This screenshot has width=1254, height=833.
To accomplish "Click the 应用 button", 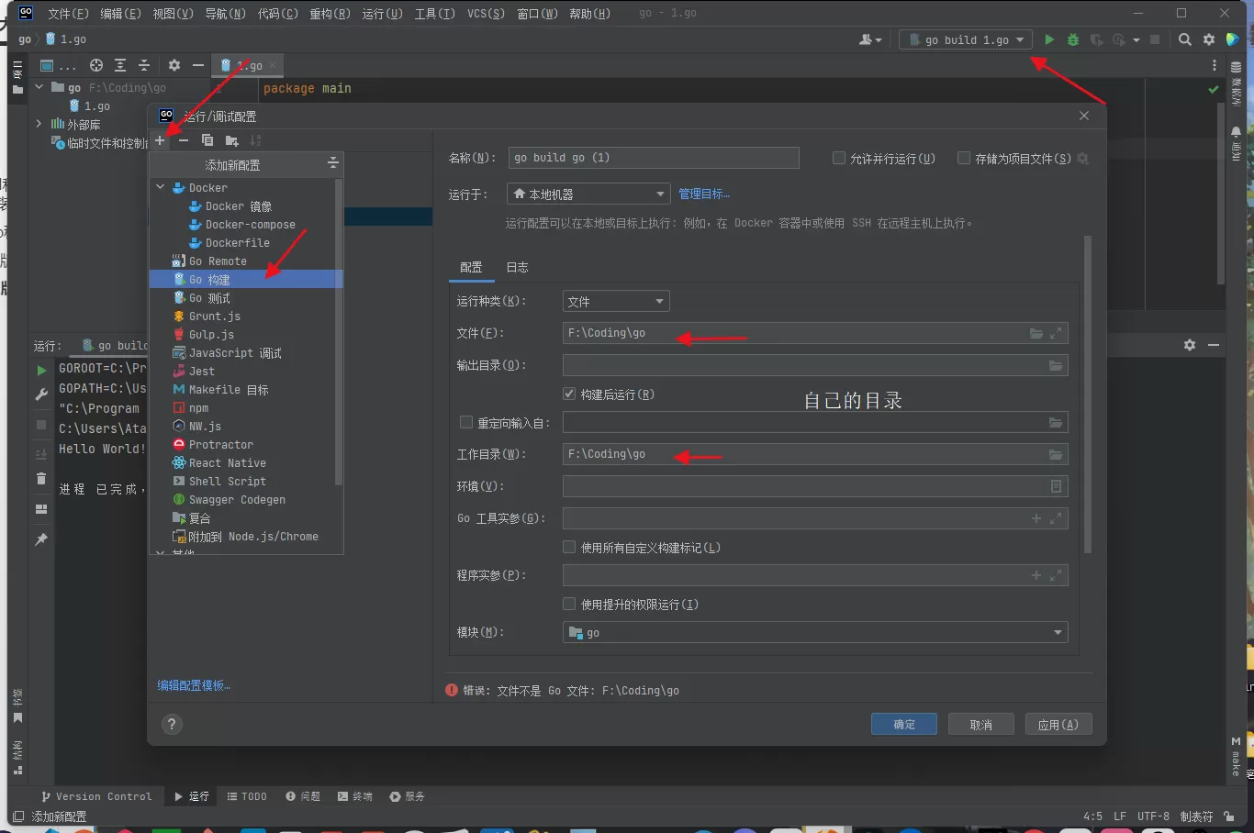I will click(1058, 724).
